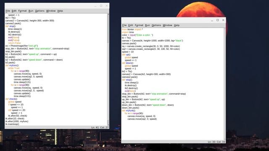Maximize the left editor window

coord(101,5)
